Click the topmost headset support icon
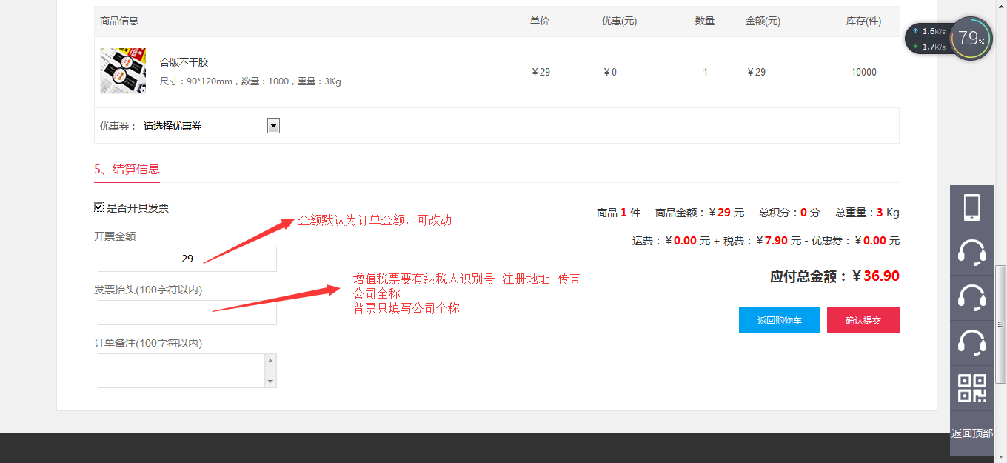The width and height of the screenshot is (1007, 463). click(971, 253)
